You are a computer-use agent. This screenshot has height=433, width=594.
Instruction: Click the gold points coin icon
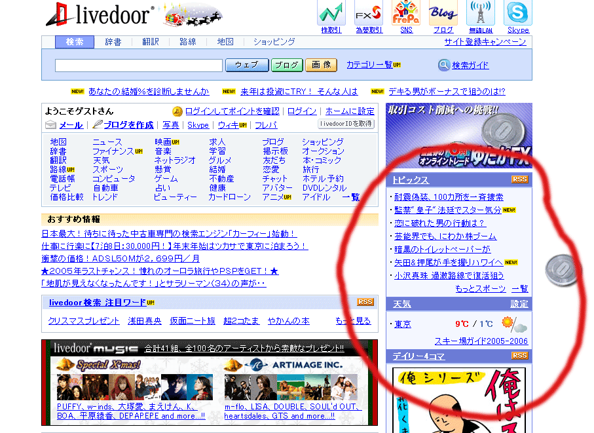pos(177,111)
